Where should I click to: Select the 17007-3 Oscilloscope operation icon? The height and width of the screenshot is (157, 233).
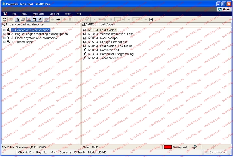[x=85, y=38]
